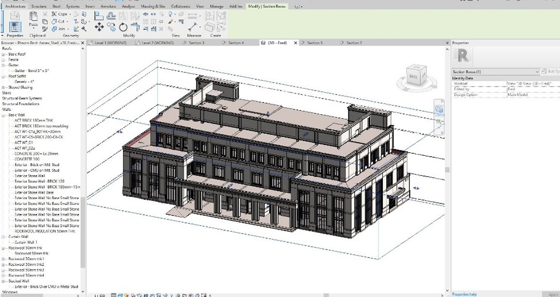Click the BACK face of the ViewCube

tap(414, 76)
